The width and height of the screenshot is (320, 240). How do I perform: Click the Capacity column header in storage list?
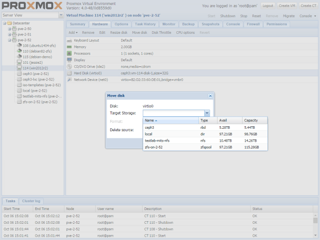point(255,120)
